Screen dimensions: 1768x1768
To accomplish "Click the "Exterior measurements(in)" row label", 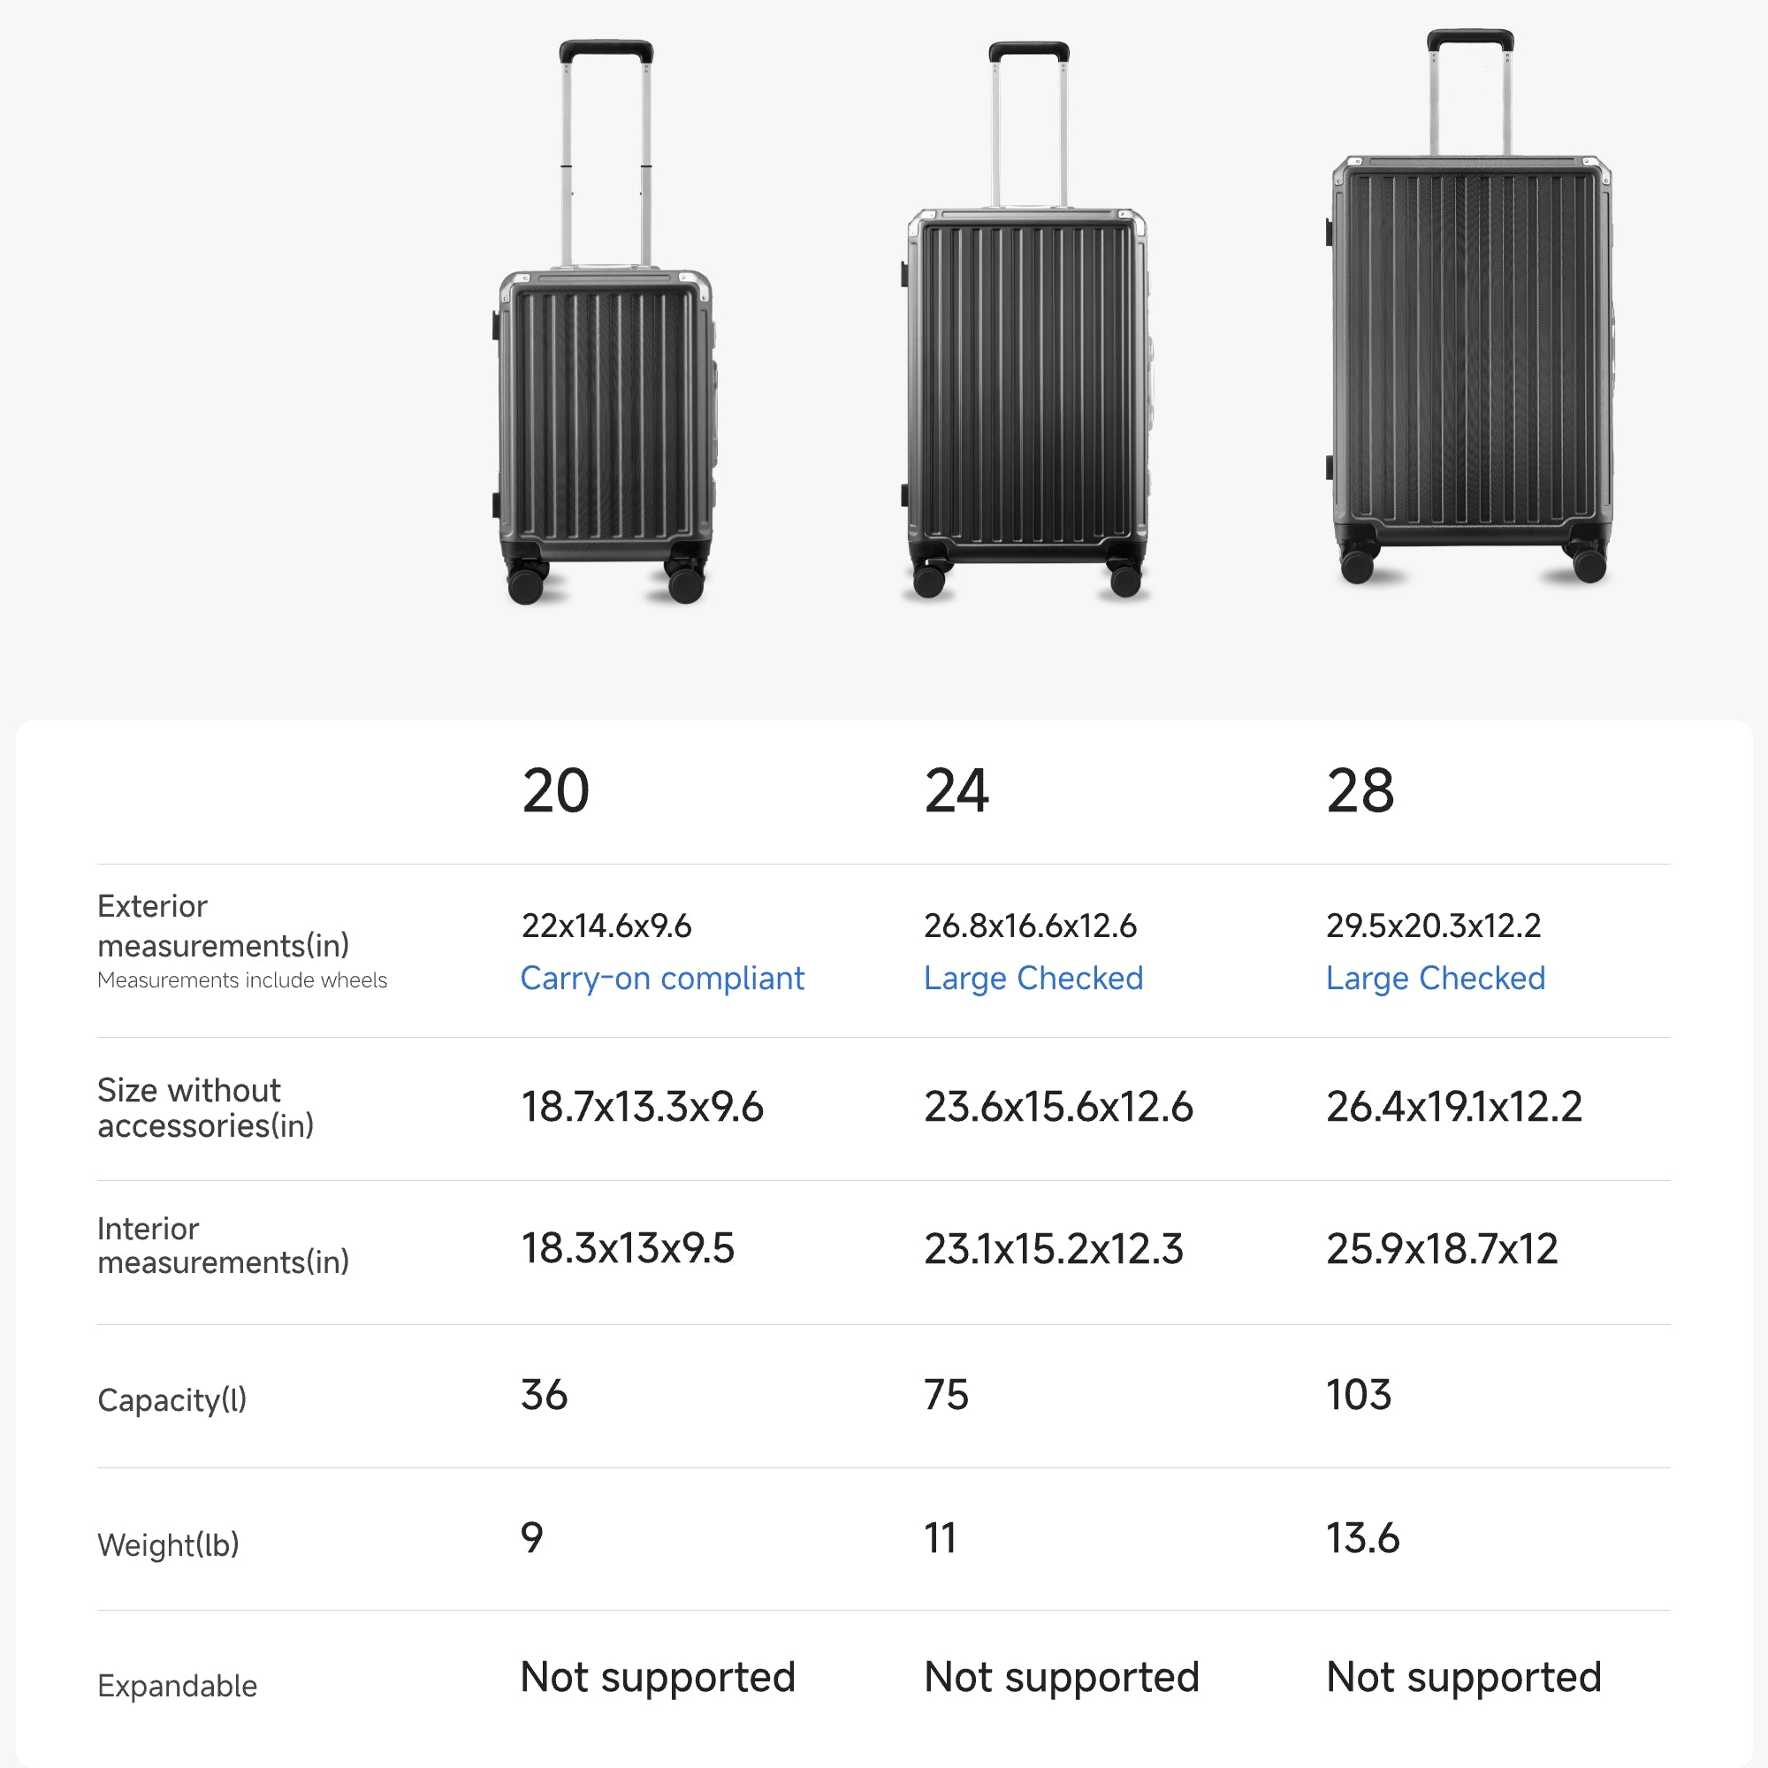I will coord(223,926).
